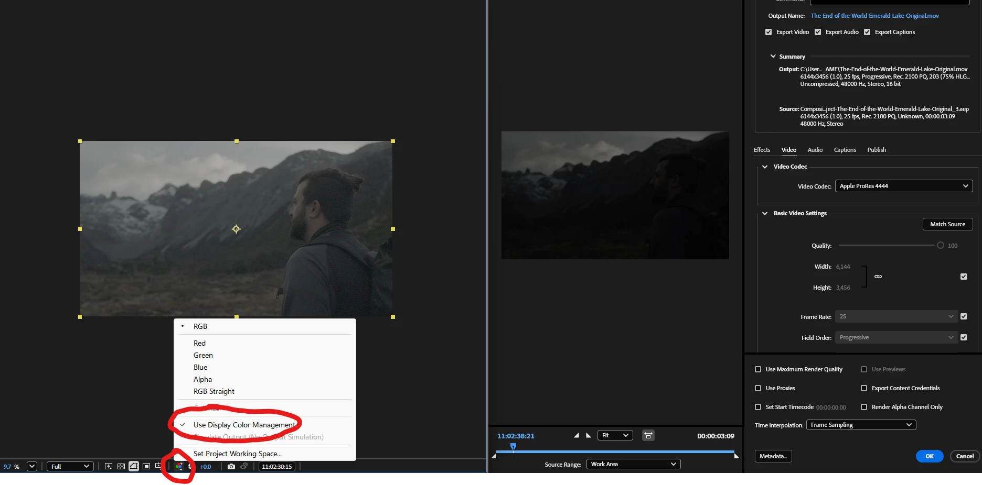Screen dimensions: 982x485
Task: Click the Match Source button
Action: pos(947,224)
